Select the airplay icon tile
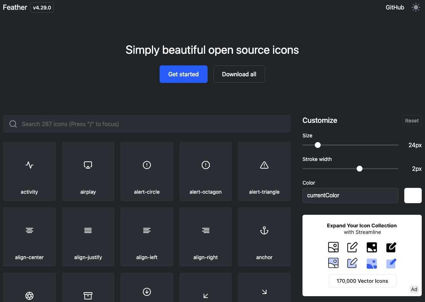 pyautogui.click(x=88, y=171)
